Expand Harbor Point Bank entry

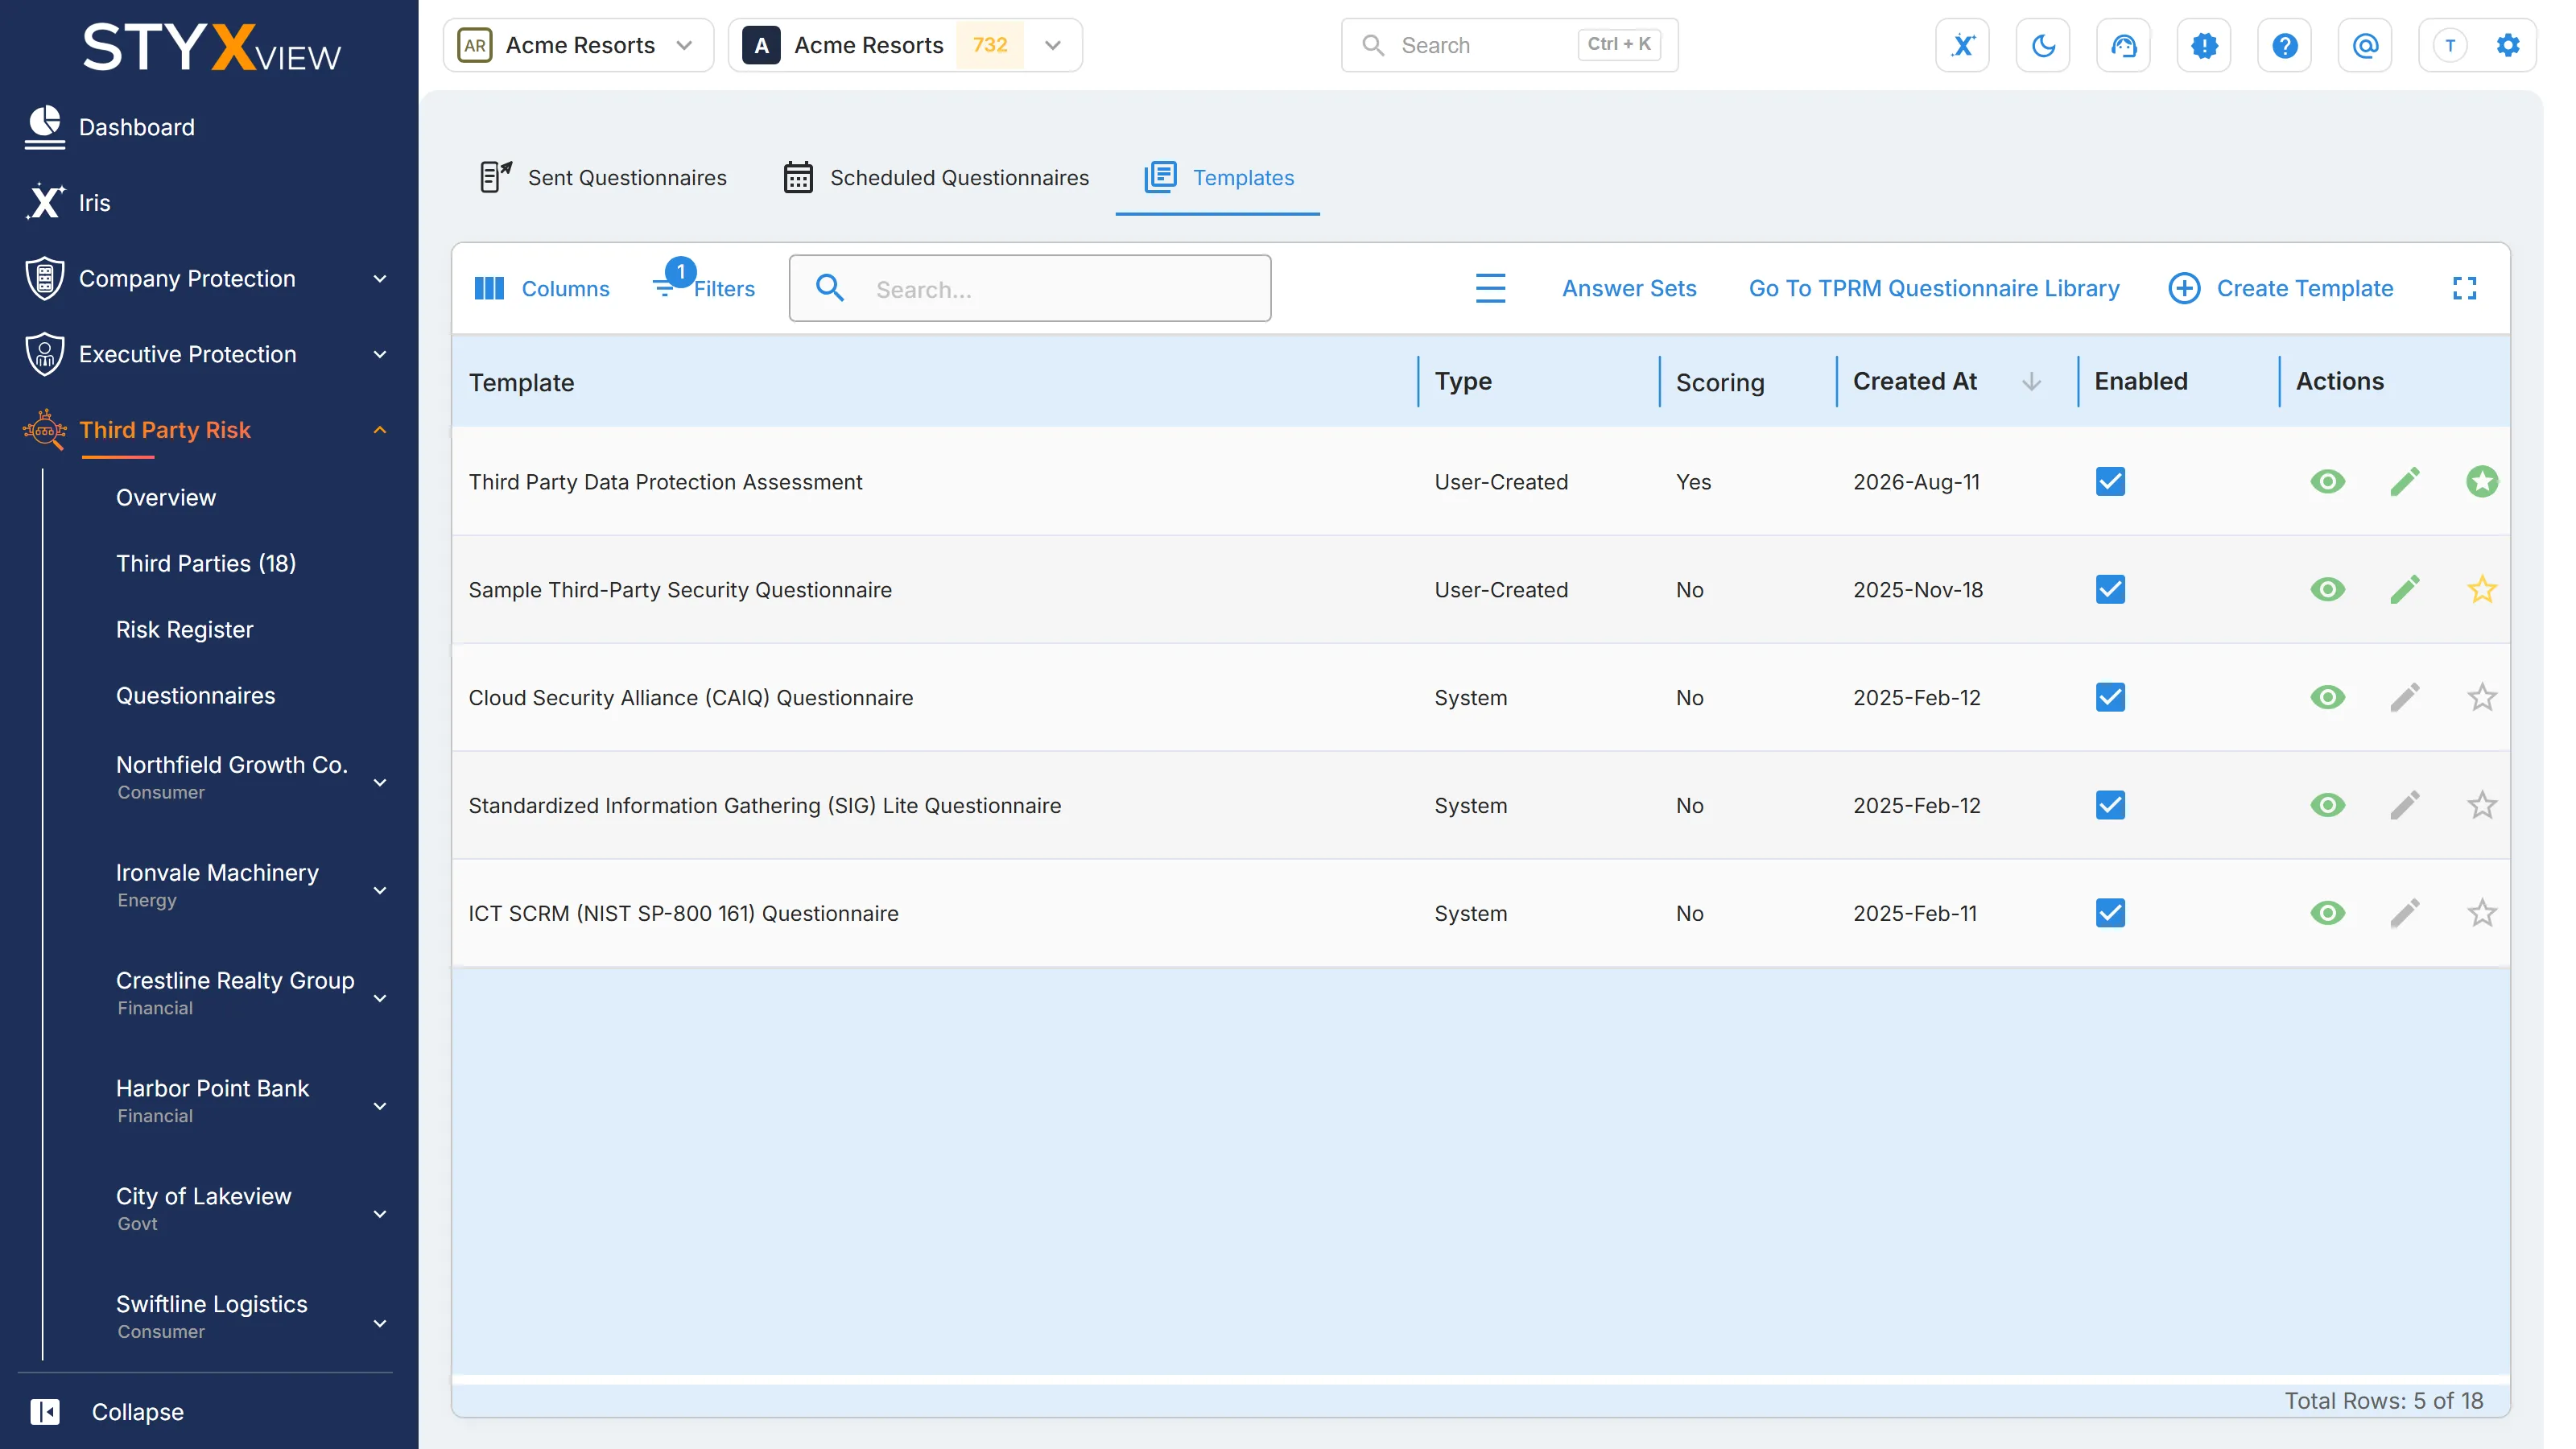click(x=380, y=1107)
